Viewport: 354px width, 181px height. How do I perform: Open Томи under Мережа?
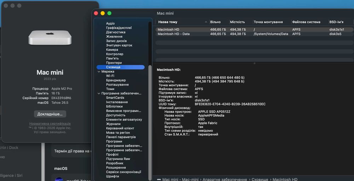tap(110, 89)
